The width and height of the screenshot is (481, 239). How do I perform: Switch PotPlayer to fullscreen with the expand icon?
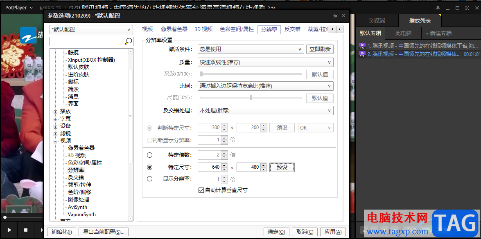[467, 8]
